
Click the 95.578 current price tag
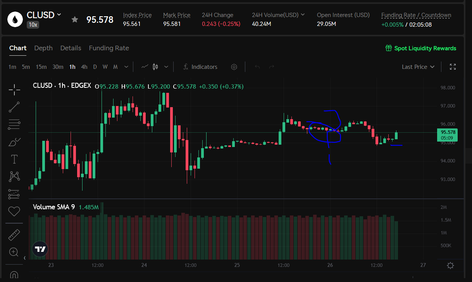pos(447,135)
